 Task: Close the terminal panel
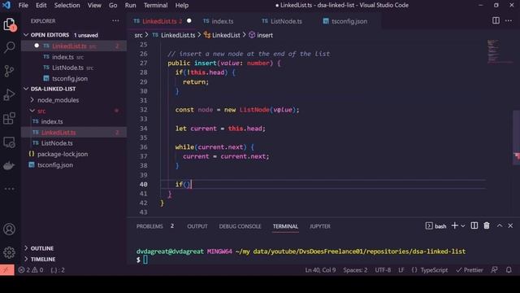click(x=510, y=226)
